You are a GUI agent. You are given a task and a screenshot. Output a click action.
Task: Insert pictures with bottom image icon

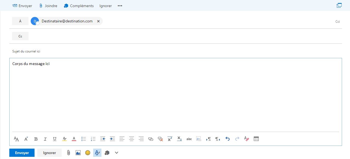78,153
